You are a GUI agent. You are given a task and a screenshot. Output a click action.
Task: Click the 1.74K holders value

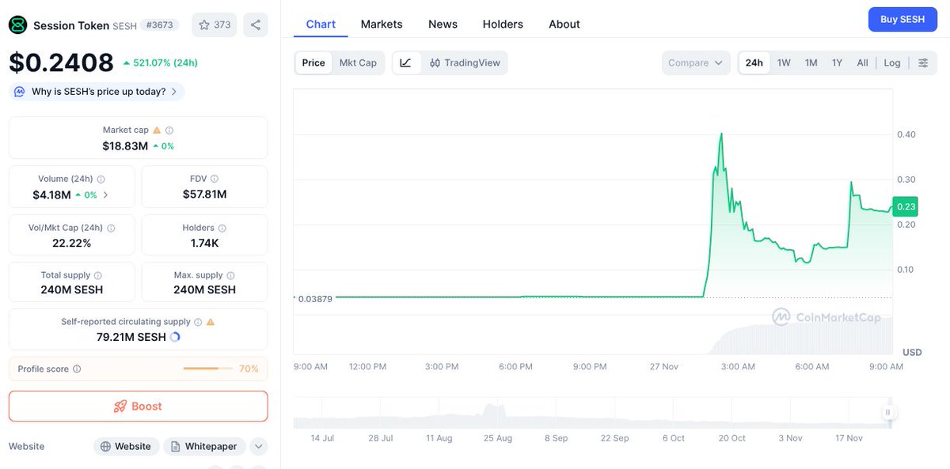204,243
